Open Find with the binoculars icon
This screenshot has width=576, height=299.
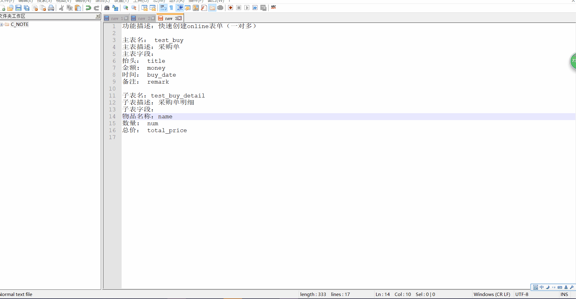(x=107, y=8)
